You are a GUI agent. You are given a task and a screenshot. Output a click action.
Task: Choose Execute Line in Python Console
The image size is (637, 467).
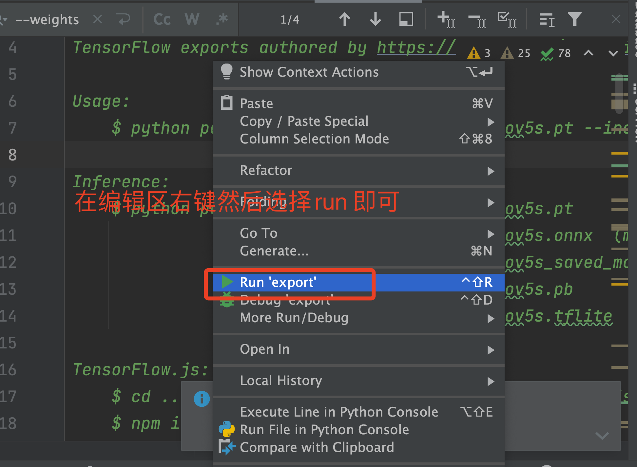358,412
